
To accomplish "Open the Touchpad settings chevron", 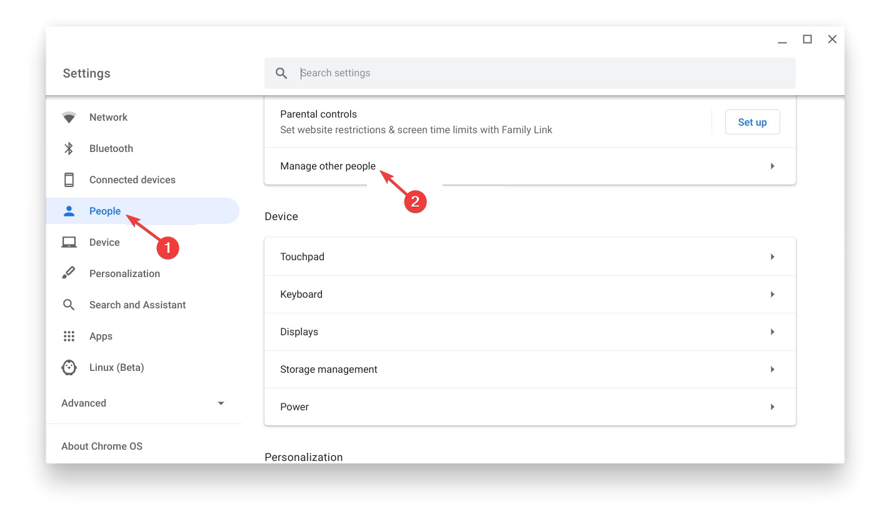I will coord(772,256).
